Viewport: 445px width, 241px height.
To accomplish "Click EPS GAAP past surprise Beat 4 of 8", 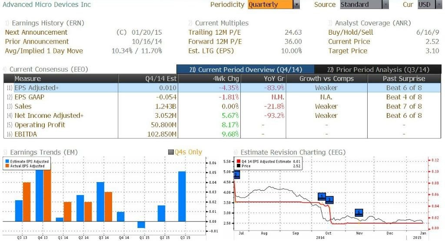I will tap(404, 97).
